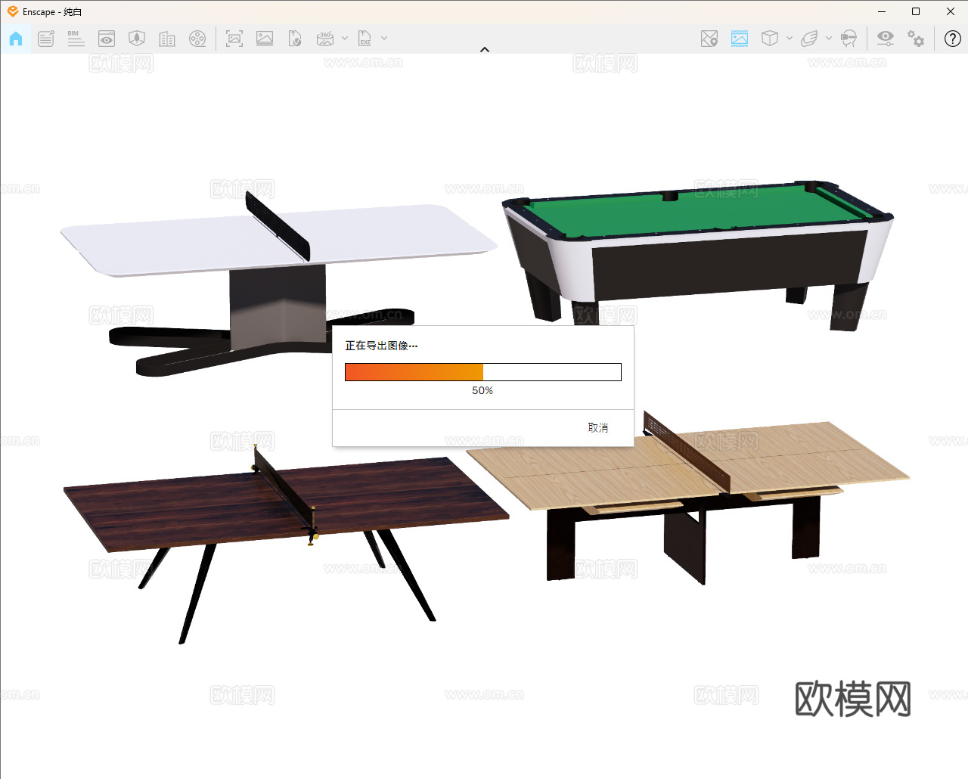Open general settings gears icon
Viewport: 968px width, 779px height.
click(916, 39)
